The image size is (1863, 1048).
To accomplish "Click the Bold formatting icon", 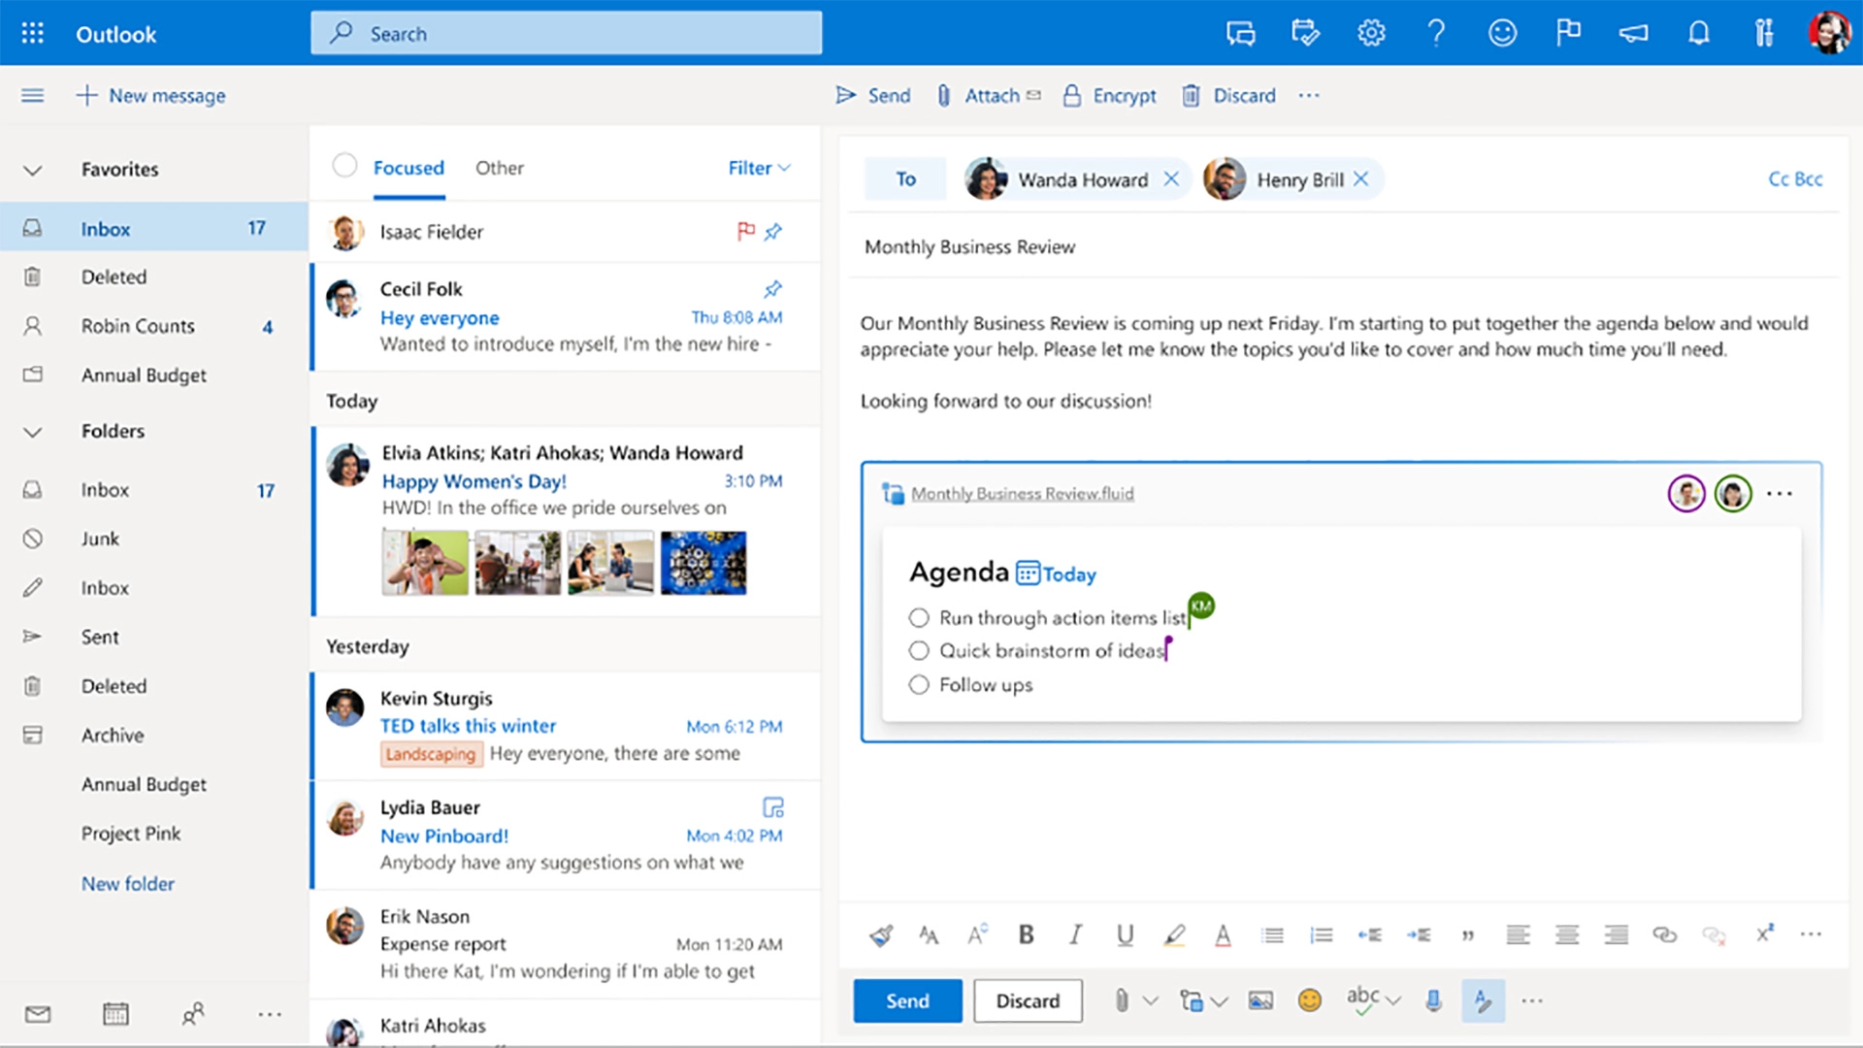I will [1026, 934].
